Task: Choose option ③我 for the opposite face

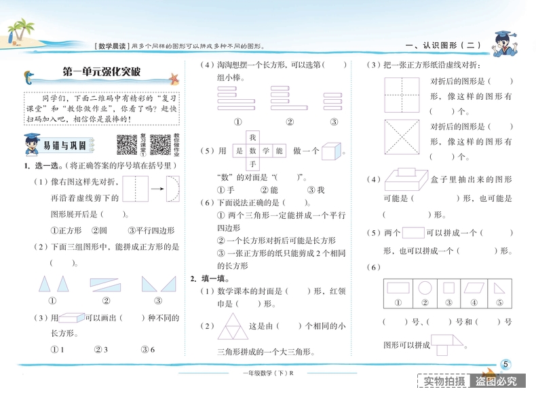Action: (315, 190)
